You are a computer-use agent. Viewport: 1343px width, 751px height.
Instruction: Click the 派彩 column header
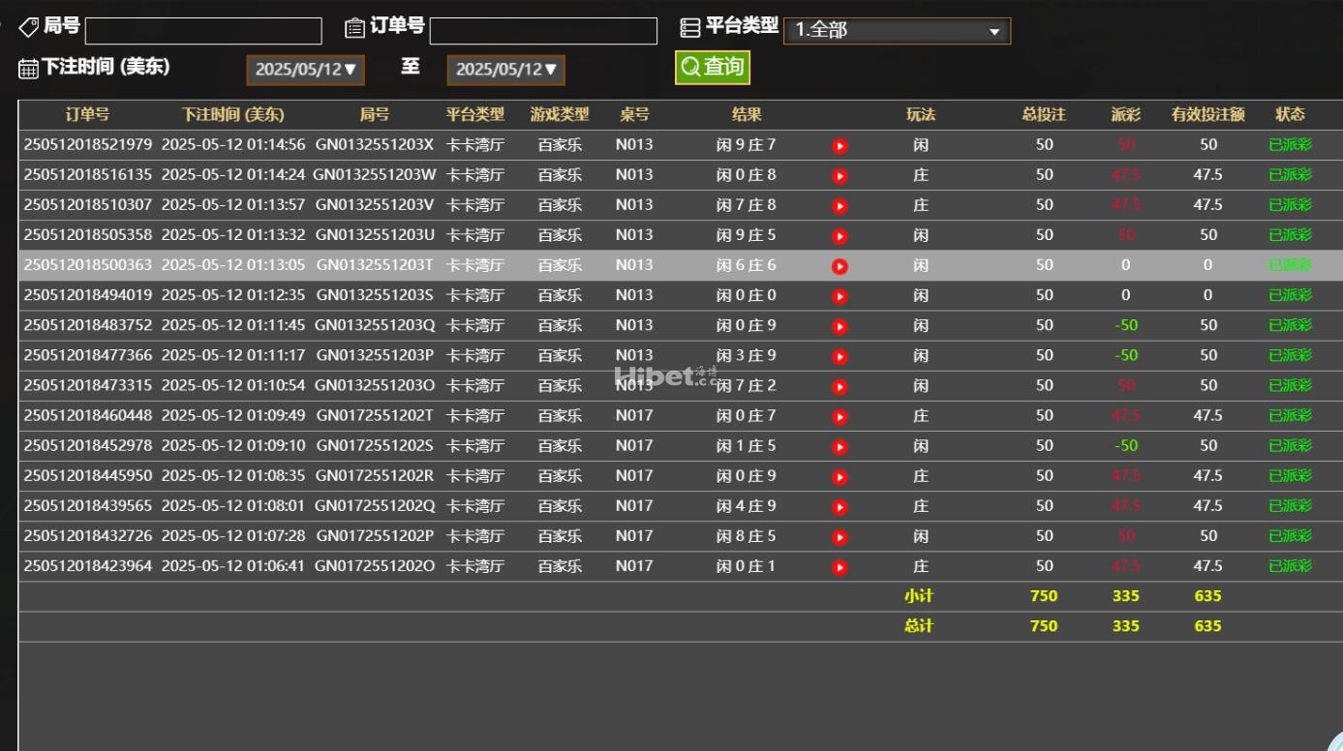pos(1125,114)
